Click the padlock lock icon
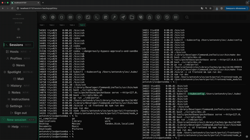The height and width of the screenshot is (140, 250). pyautogui.click(x=149, y=17)
